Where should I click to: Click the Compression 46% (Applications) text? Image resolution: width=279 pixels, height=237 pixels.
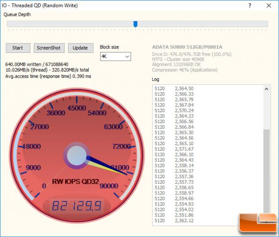[185, 70]
